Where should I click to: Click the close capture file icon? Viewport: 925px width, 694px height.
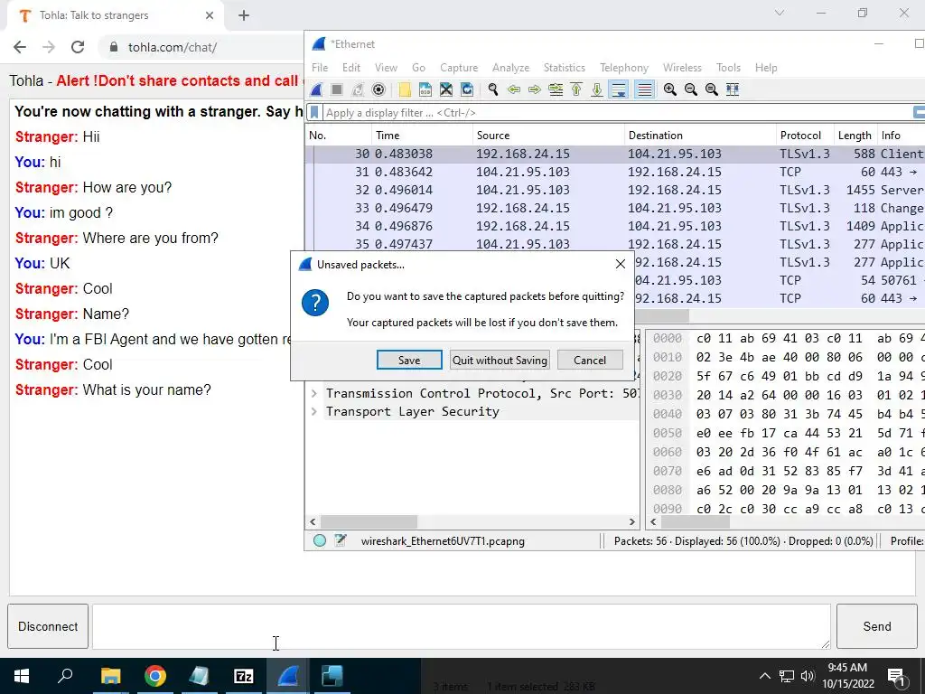446,89
